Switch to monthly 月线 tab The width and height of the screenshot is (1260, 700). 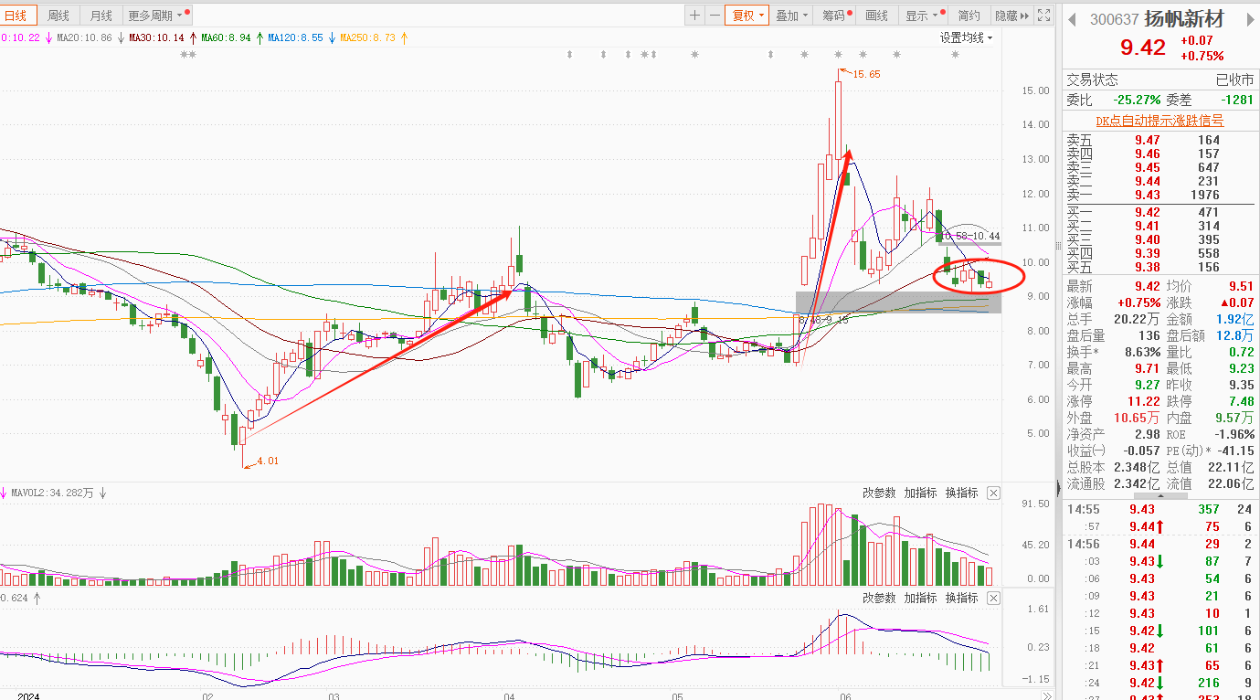[x=101, y=16]
